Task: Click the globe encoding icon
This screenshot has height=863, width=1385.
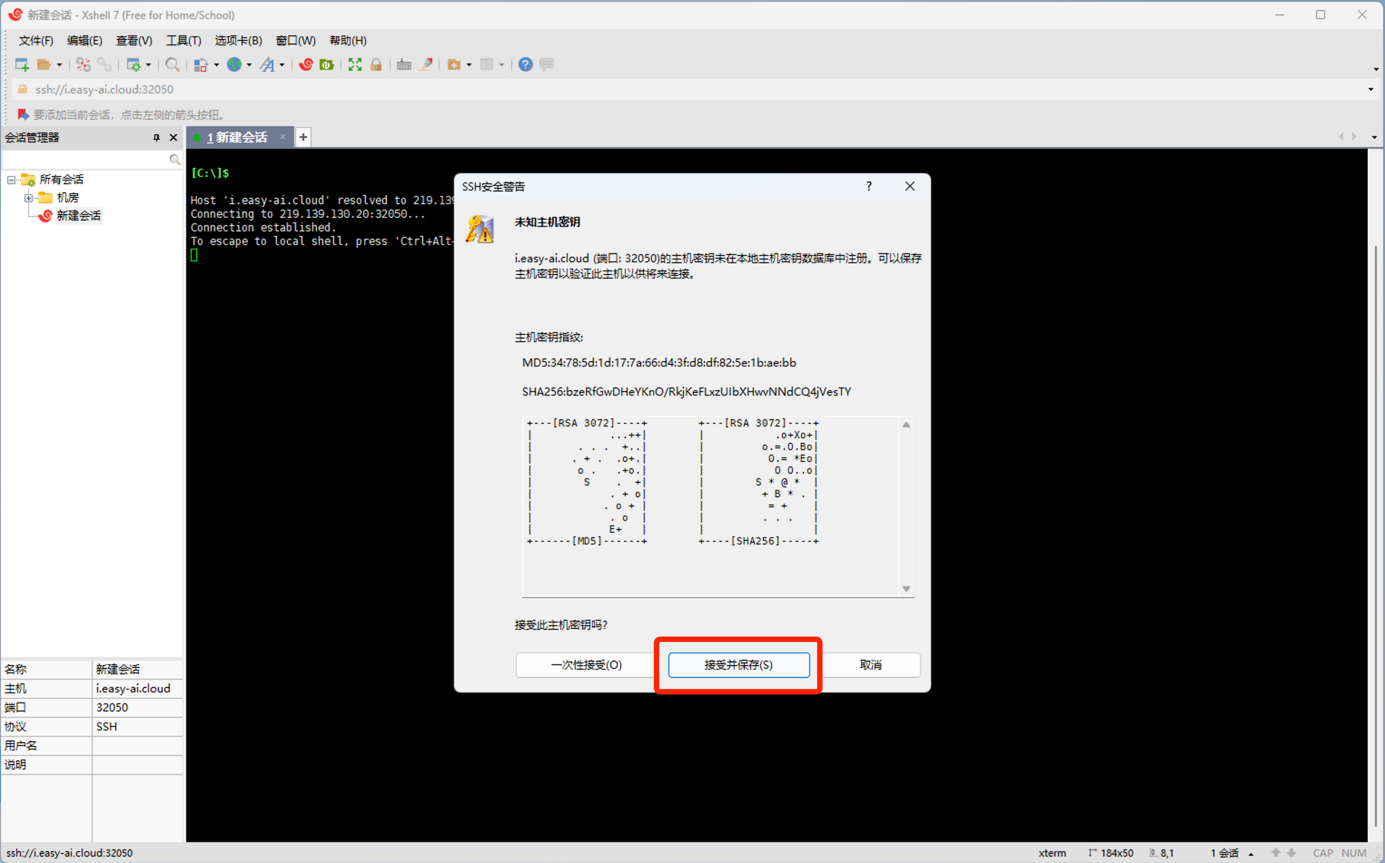Action: (x=234, y=64)
